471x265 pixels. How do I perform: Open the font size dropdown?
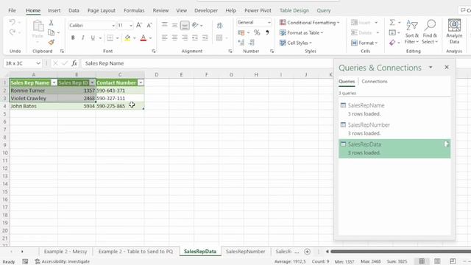point(131,26)
